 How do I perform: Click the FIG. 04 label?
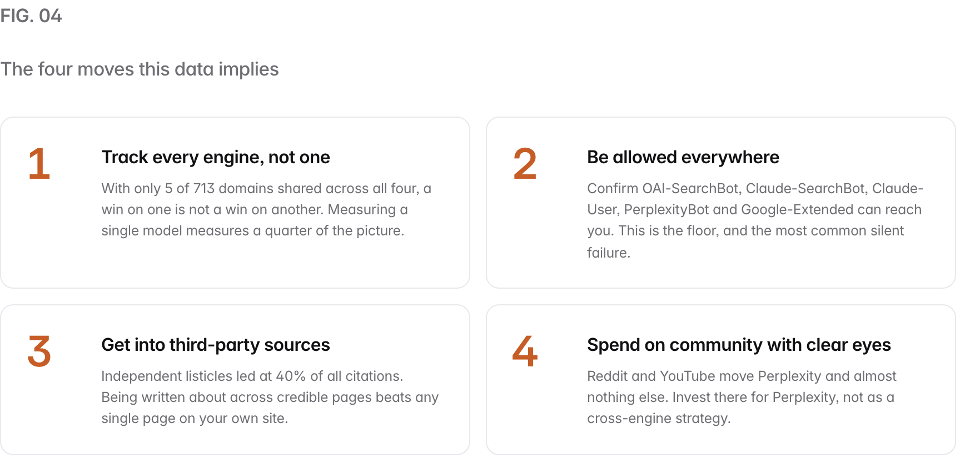(31, 16)
